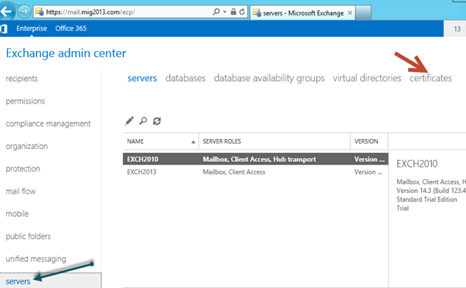466x288 pixels.
Task: Open the certificates tab
Action: point(430,79)
